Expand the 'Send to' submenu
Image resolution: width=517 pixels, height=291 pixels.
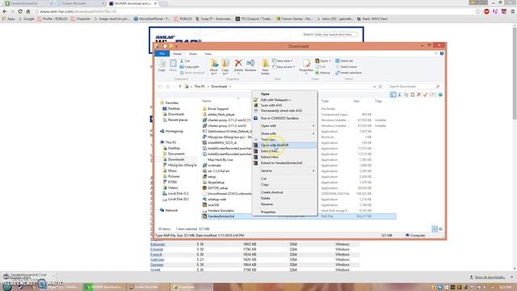click(284, 171)
